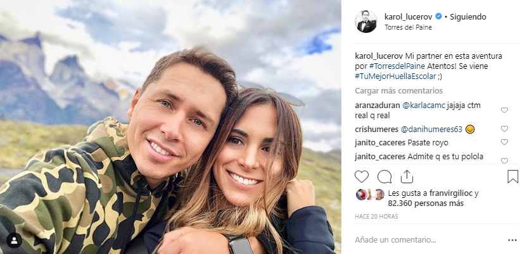Image resolution: width=520 pixels, height=254 pixels.
Task: Like the post with heart icon
Action: tap(362, 177)
